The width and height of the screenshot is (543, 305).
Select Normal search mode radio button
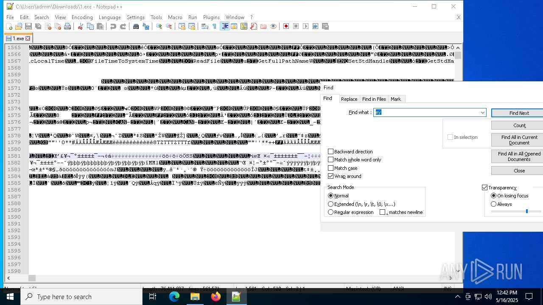pyautogui.click(x=331, y=196)
